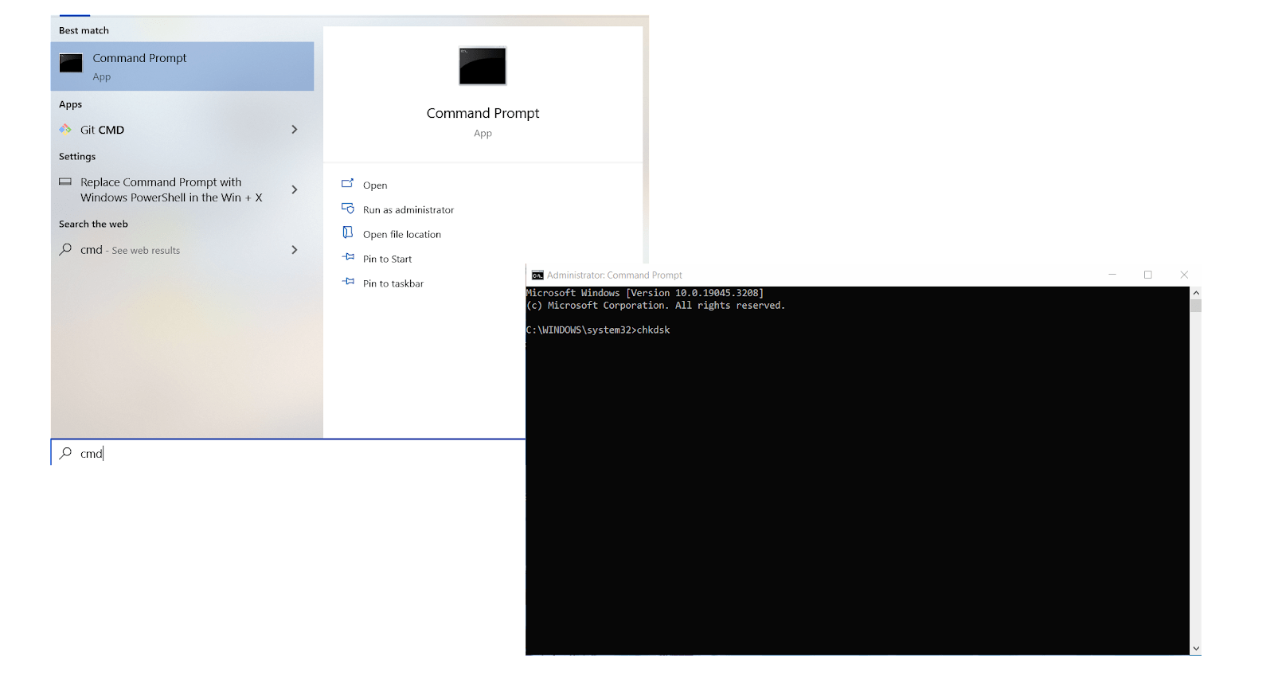Click the Administrator: Command Prompt title text
This screenshot has height=687, width=1274.
[615, 275]
